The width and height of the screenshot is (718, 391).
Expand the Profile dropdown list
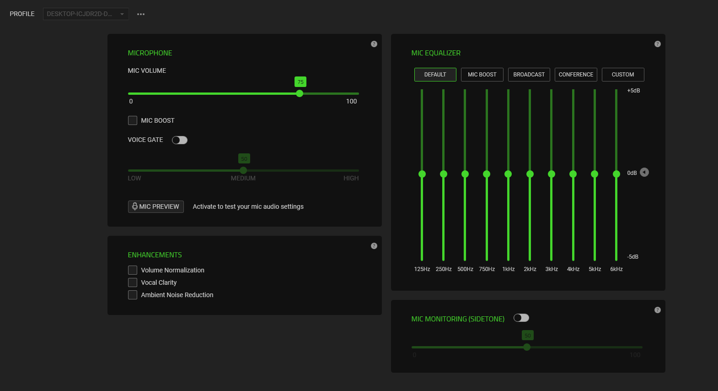(x=86, y=14)
